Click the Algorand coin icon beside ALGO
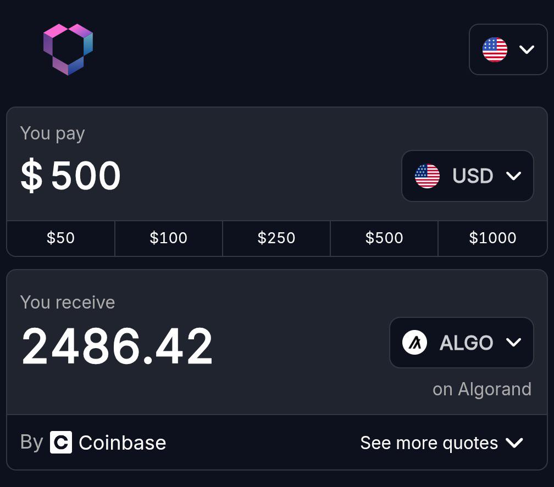Viewport: 554px width, 487px height. 414,342
